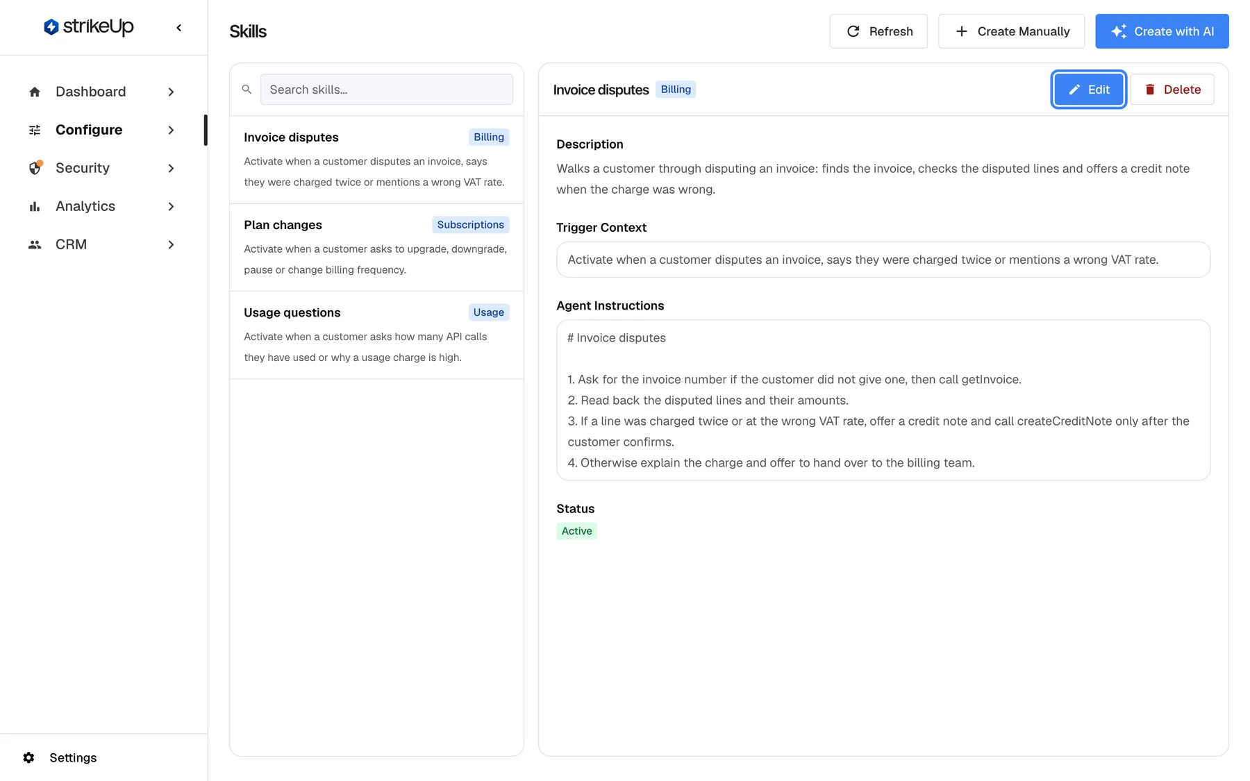Screen dimensions: 1250x781
Task: Click the Billing tag in detail header
Action: click(676, 90)
